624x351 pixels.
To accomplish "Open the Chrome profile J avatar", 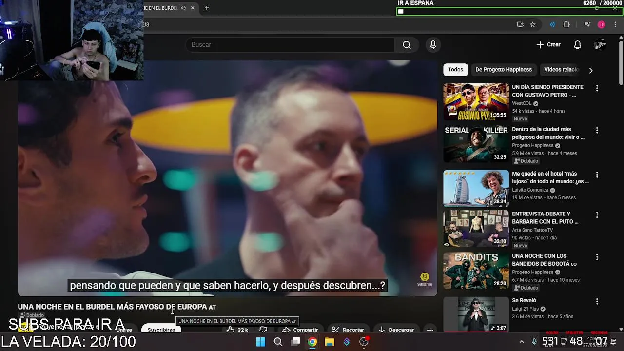I will coord(601,24).
